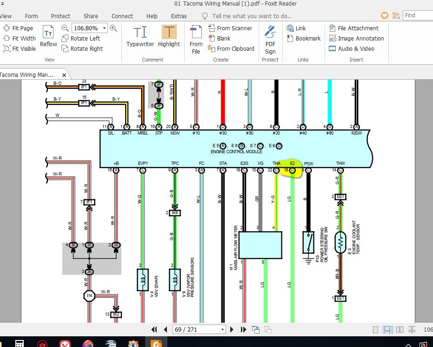Viewport: 433px width, 347px height.
Task: Click the 106.80% zoom value field
Action: (87, 28)
